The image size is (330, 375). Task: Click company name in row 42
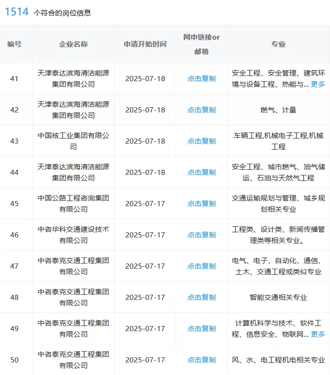click(x=73, y=110)
